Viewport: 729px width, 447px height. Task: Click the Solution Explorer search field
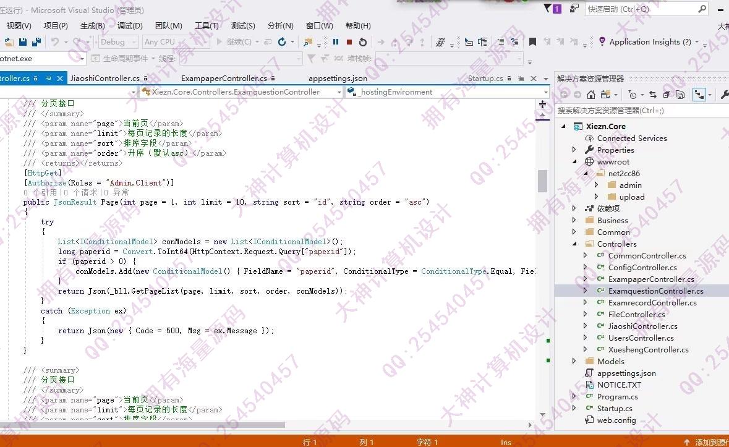coord(642,111)
